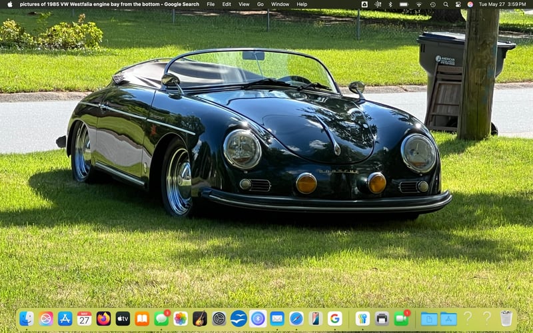Open Messages with three unread badge
The image size is (533, 333).
coord(161,318)
